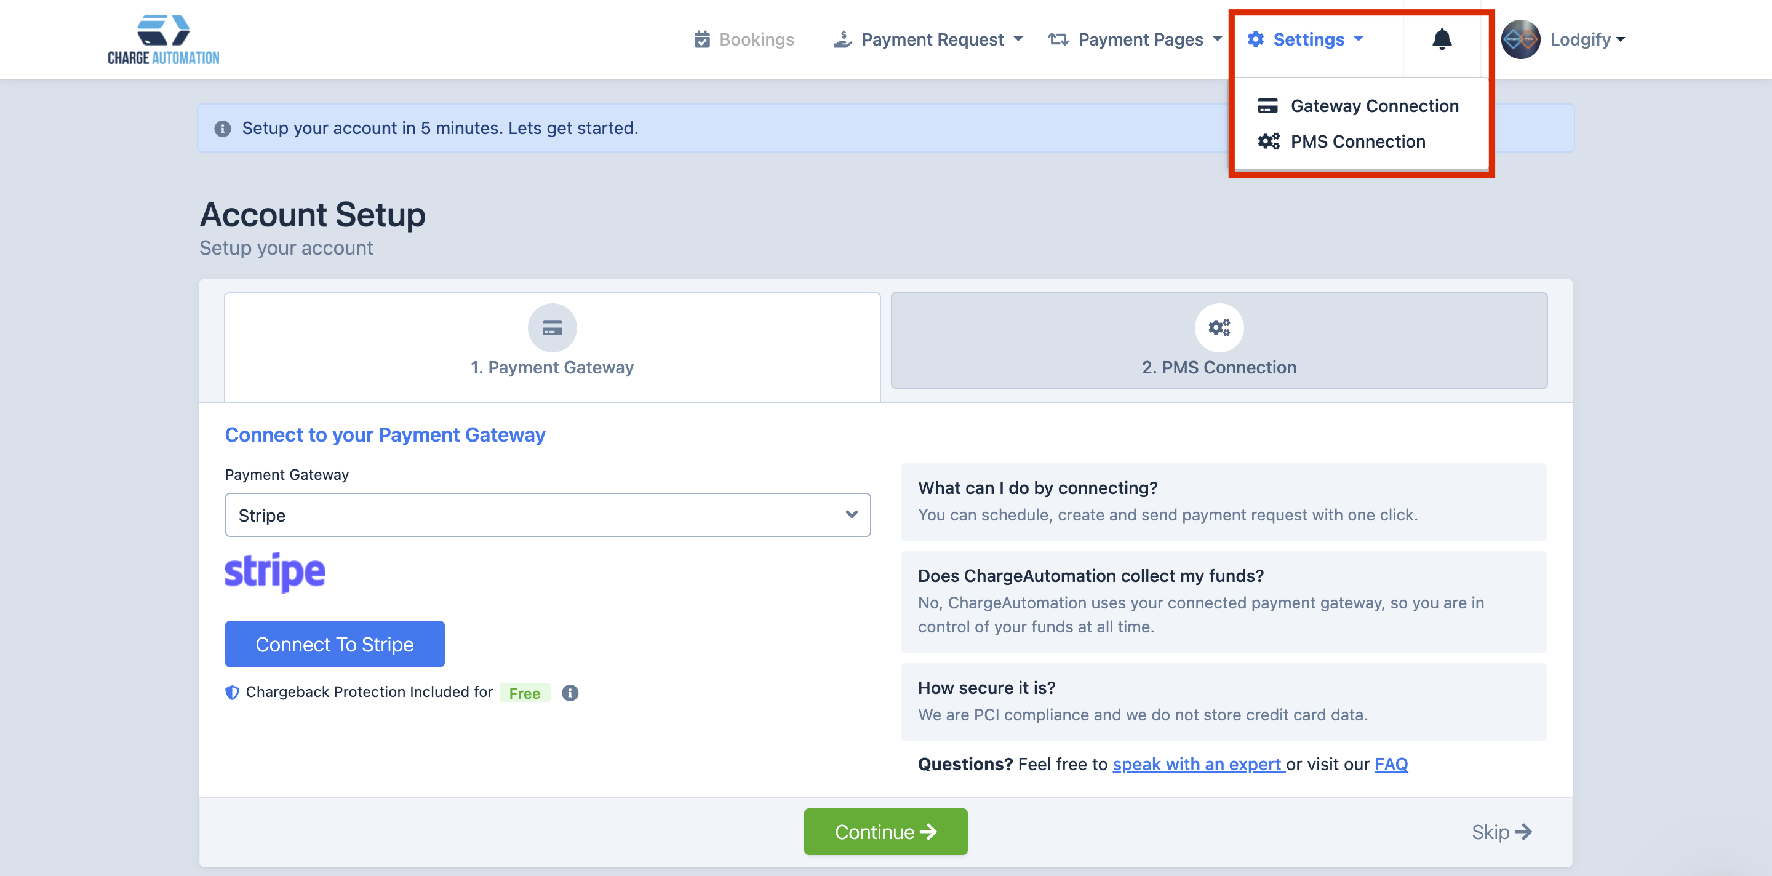The image size is (1772, 876).
Task: Click the Charge Automation logo
Action: pyautogui.click(x=164, y=39)
